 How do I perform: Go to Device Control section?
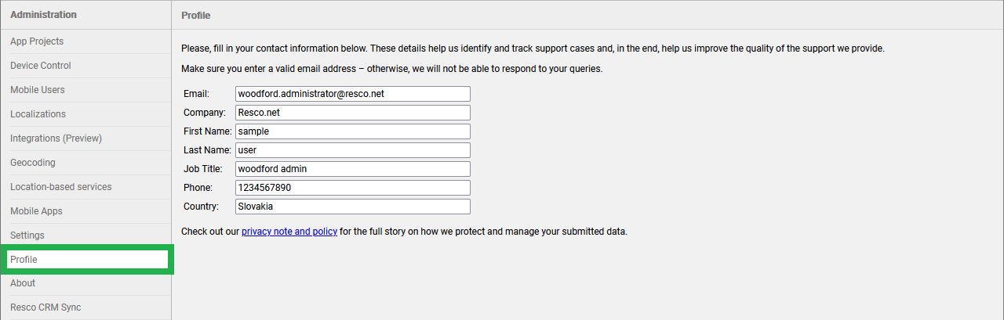(41, 66)
